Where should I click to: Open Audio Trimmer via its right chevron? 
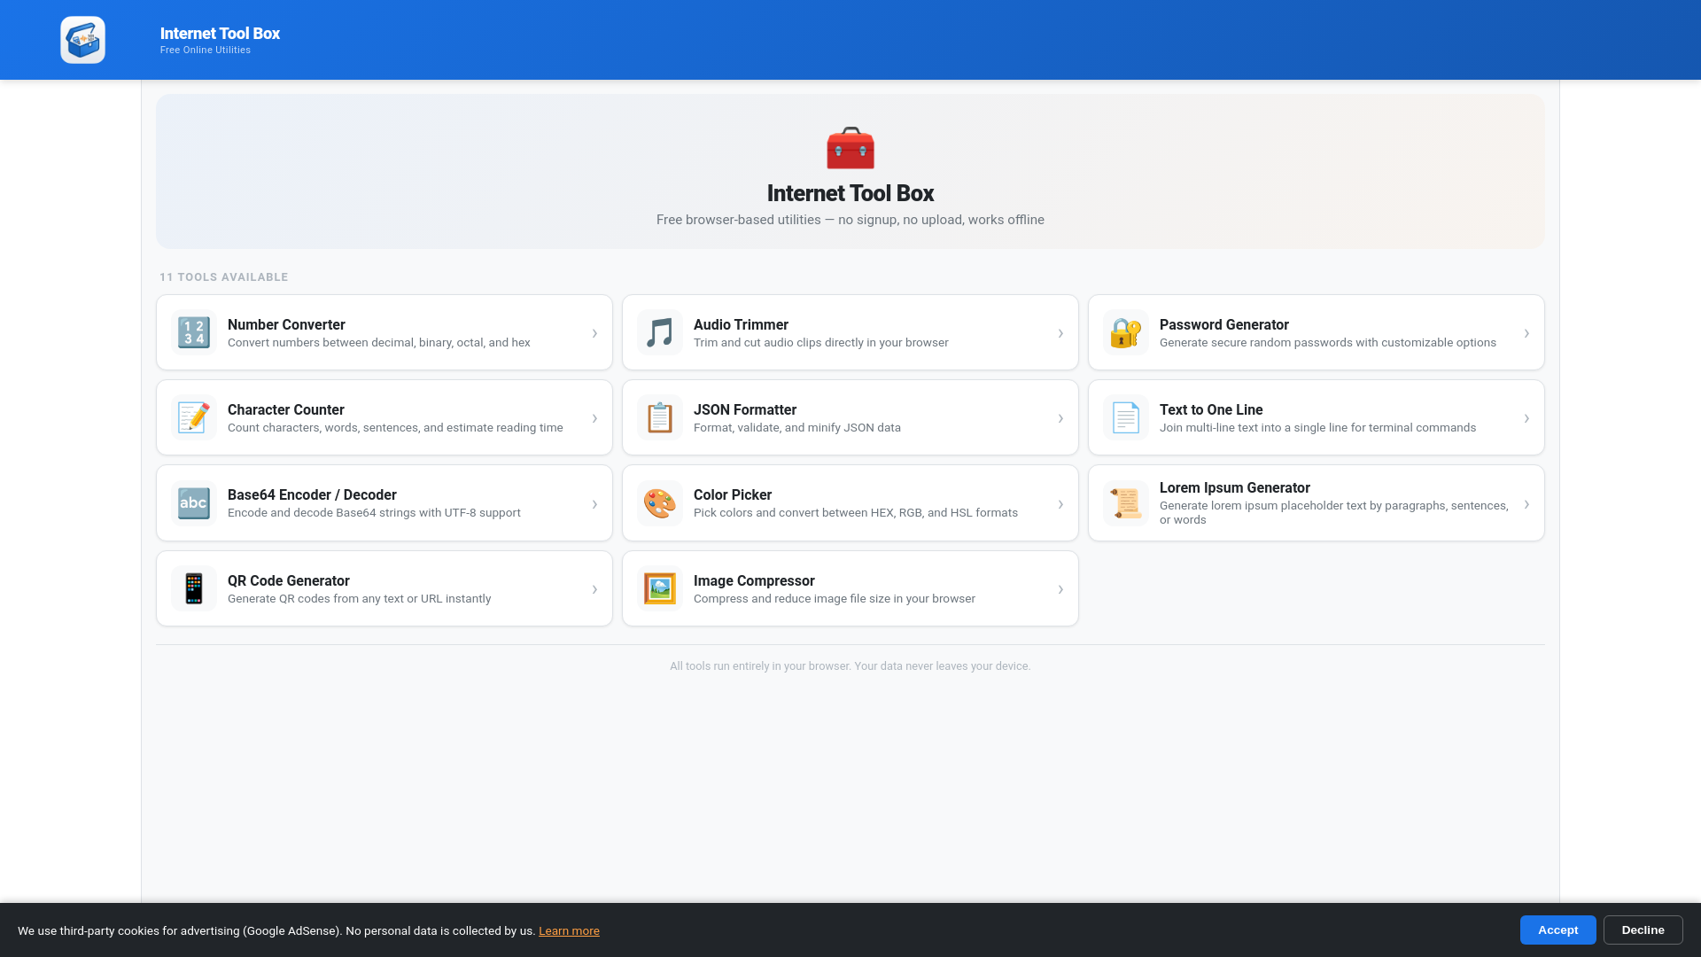[x=1060, y=333]
